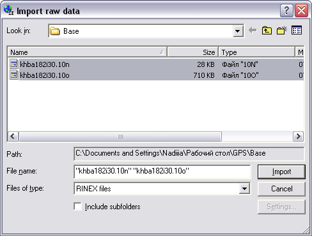Sort files by the Type column

(x=257, y=52)
